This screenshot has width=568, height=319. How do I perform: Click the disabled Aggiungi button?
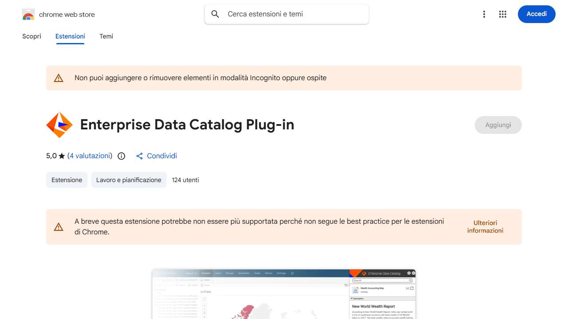click(498, 124)
